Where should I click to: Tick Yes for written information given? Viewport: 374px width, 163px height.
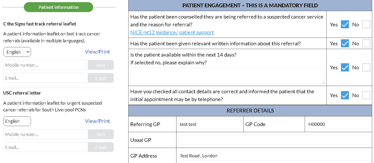coord(345,43)
